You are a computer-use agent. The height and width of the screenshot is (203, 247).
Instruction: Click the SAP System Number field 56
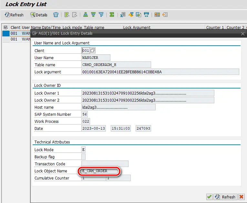pyautogui.click(x=85, y=114)
